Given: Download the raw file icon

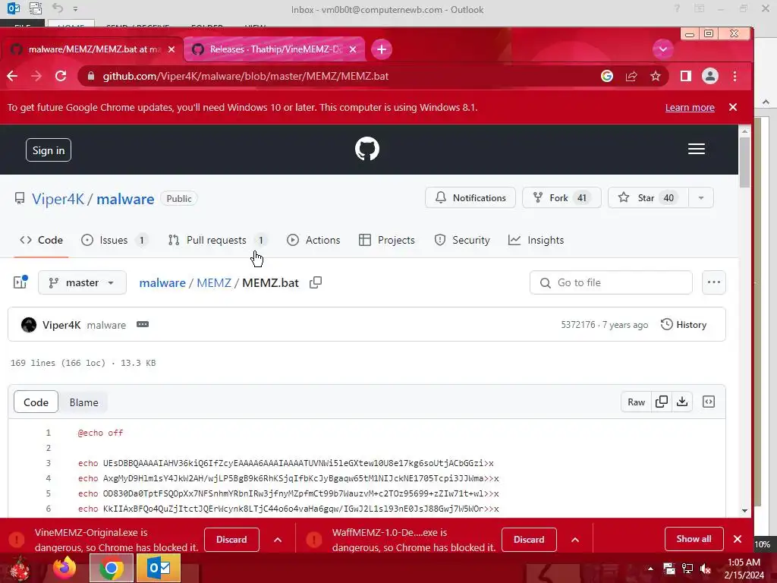Looking at the screenshot, I should 682,402.
